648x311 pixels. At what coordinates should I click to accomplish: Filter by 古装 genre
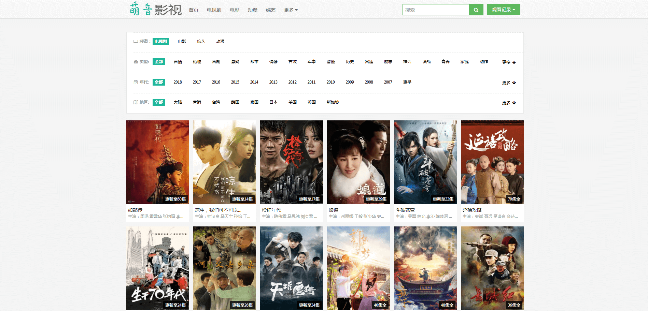coord(293,62)
